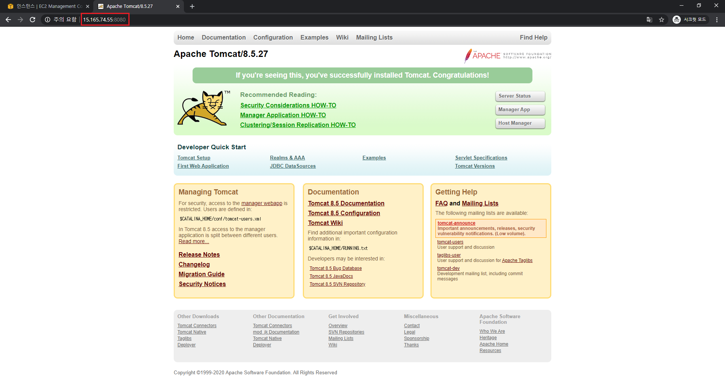Open the Realms & AAA link
Screen dimensions: 725x392
click(x=287, y=158)
